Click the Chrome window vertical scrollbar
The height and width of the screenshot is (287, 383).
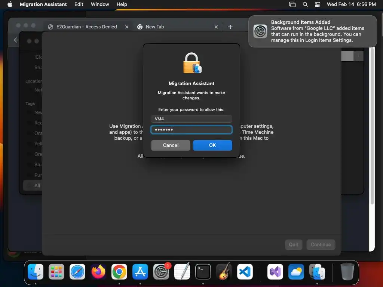[x=372, y=126]
